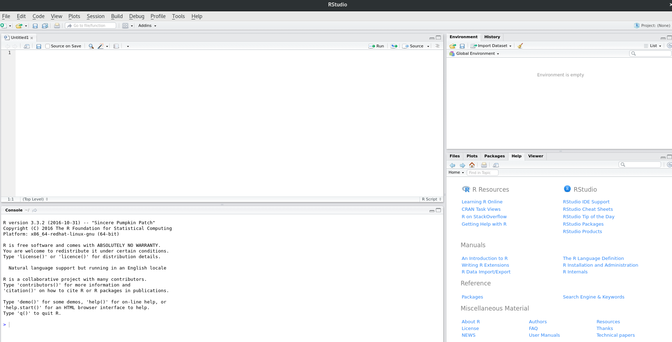Click the Re-run previous code region icon
The width and height of the screenshot is (672, 342).
point(394,46)
